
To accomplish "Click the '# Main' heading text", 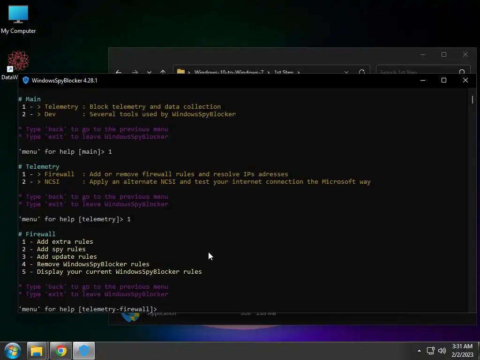I will pos(30,99).
